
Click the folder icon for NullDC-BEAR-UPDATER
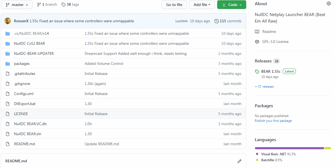[x=8, y=54]
